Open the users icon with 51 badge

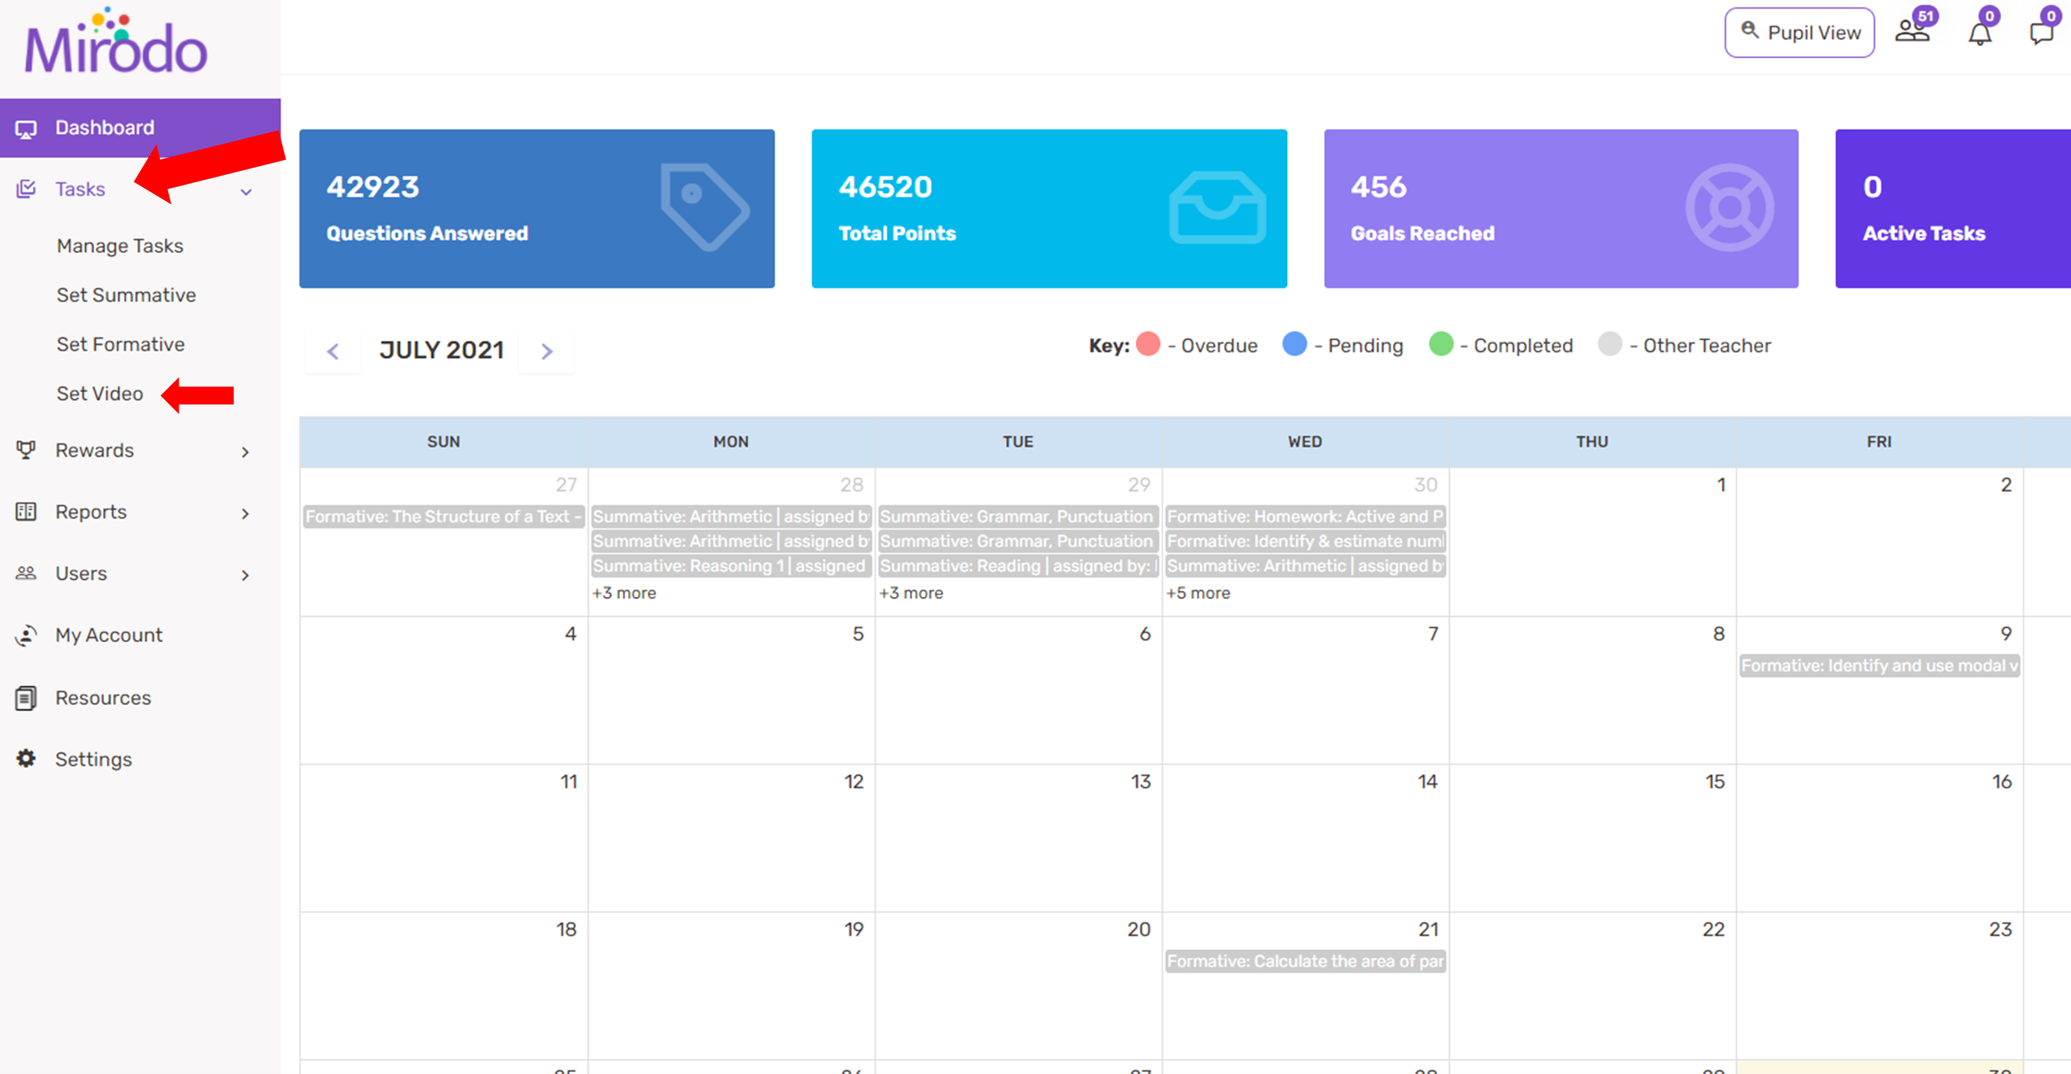tap(1912, 30)
